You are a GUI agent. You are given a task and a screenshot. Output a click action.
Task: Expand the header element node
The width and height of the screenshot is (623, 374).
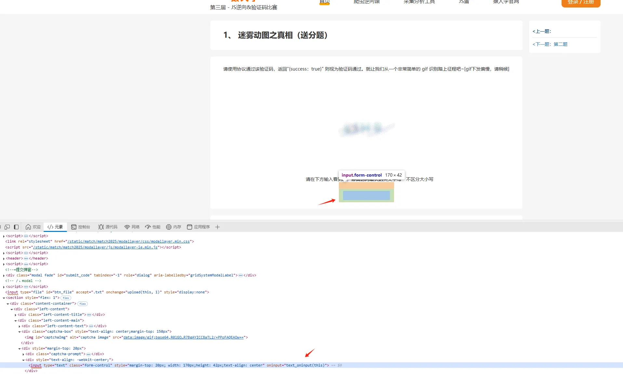coord(4,259)
